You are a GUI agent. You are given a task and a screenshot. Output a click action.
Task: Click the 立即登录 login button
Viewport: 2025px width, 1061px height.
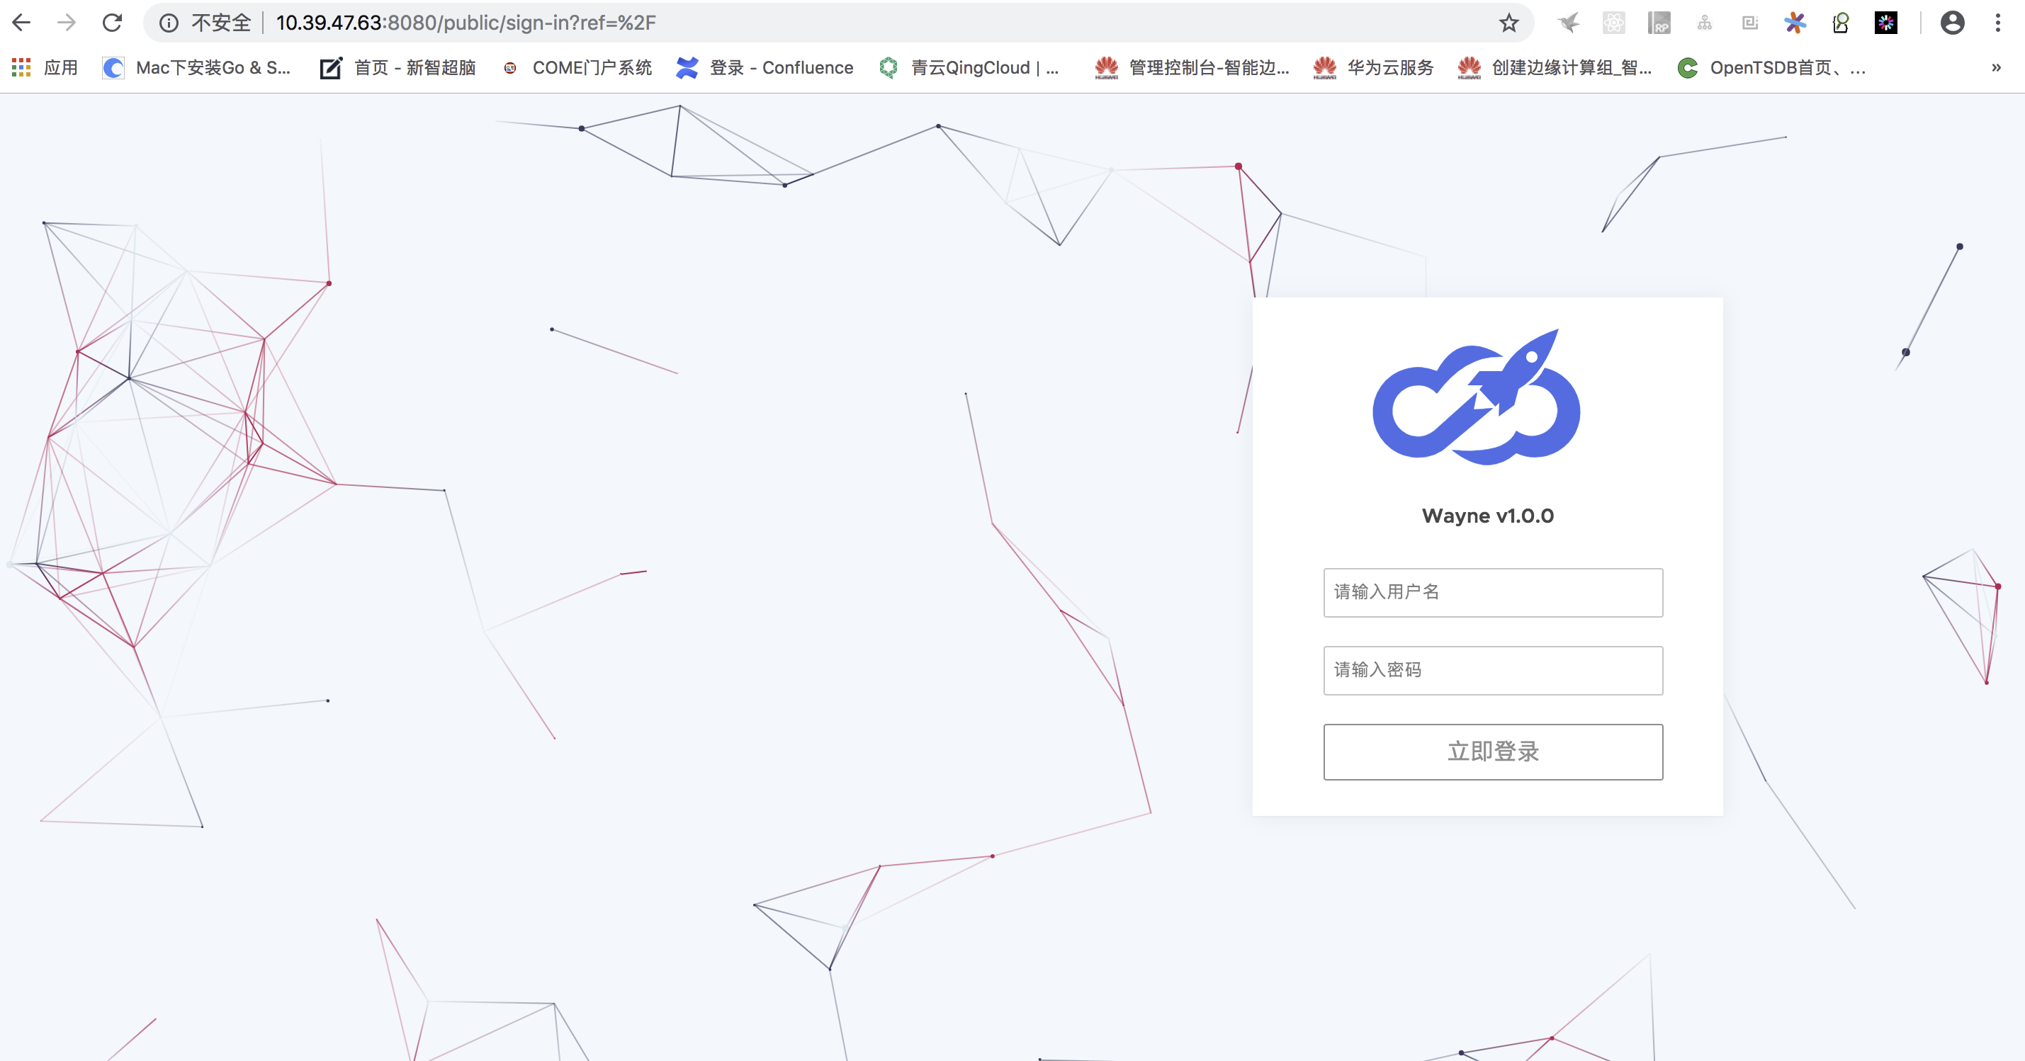click(1493, 752)
